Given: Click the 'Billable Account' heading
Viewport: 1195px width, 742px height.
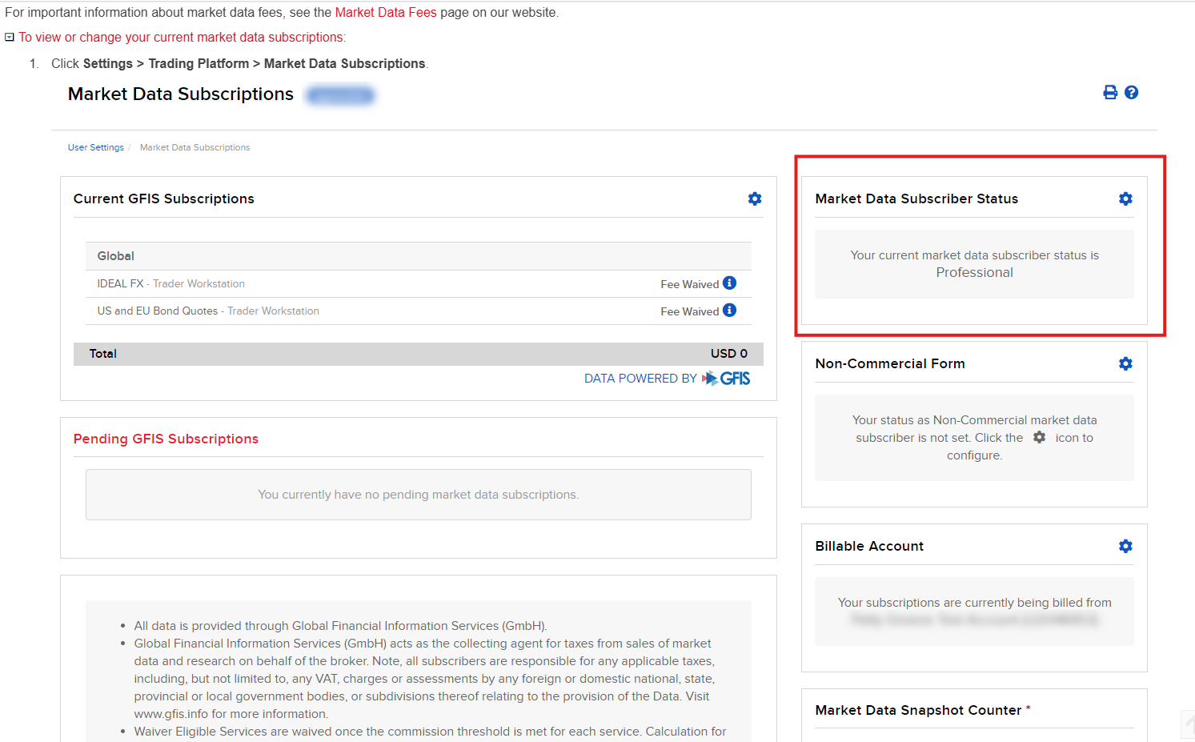Looking at the screenshot, I should [x=869, y=546].
